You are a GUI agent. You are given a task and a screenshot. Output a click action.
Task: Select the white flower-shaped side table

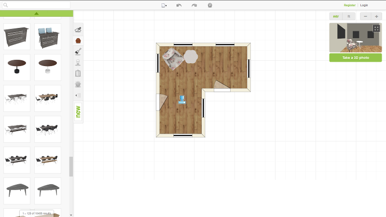coord(191,56)
